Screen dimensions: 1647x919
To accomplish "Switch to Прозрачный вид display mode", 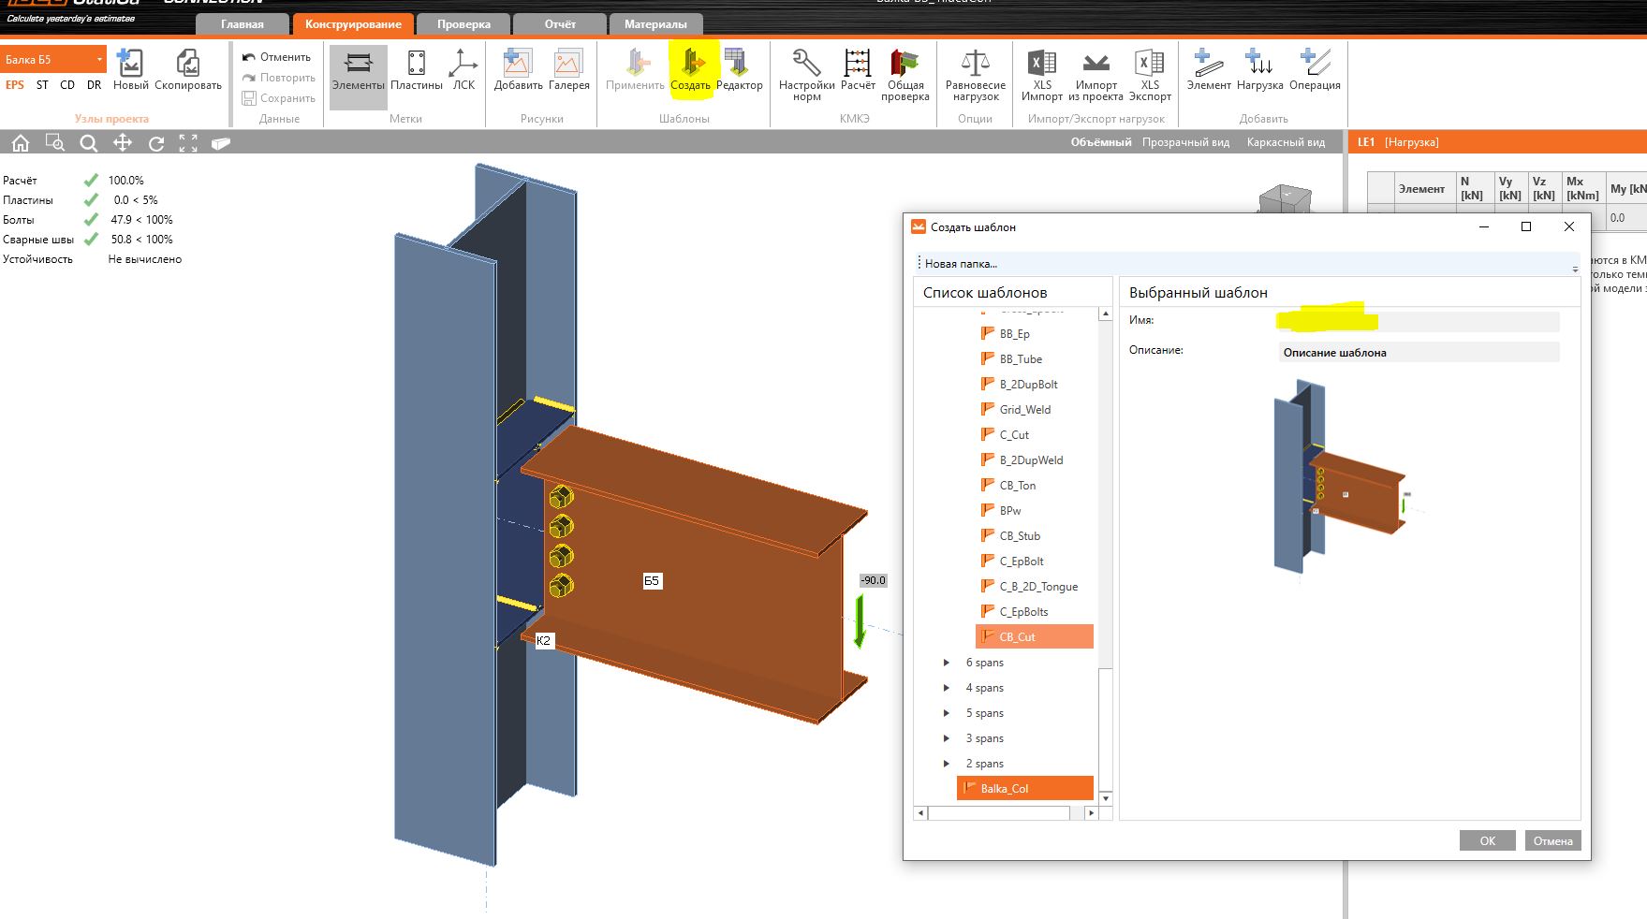I will (x=1185, y=142).
